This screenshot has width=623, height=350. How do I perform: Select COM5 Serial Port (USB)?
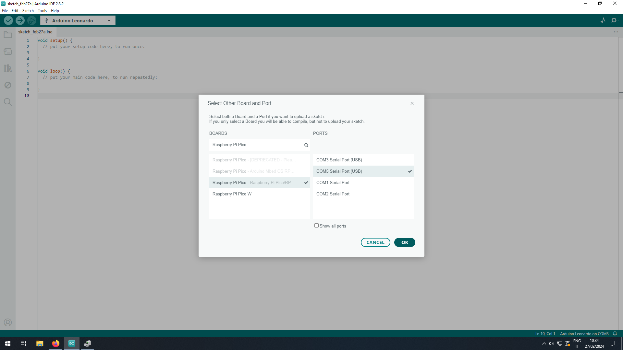click(363, 171)
